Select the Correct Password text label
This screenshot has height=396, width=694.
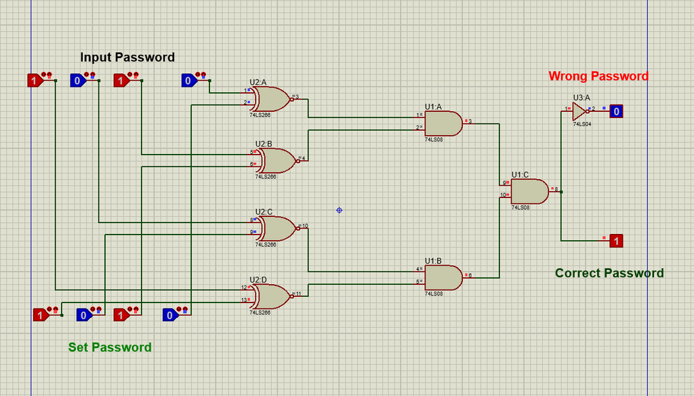pyautogui.click(x=609, y=273)
